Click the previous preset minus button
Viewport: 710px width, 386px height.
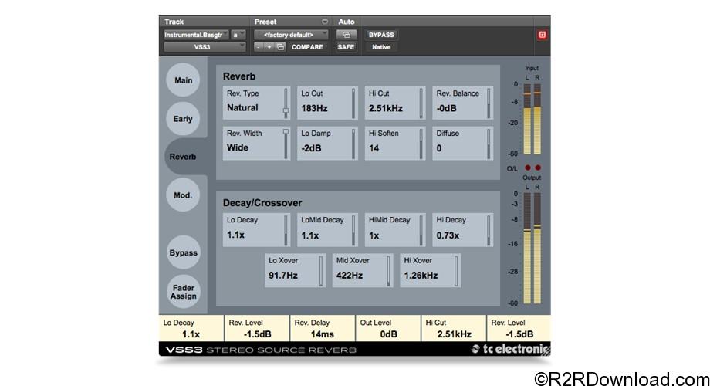coord(259,47)
